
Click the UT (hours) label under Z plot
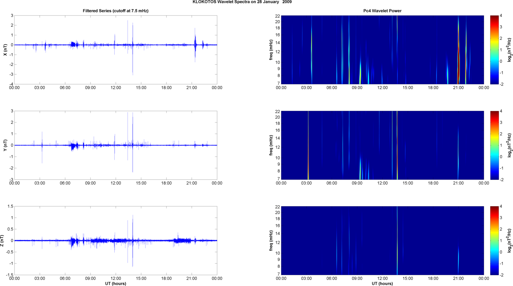(x=115, y=284)
